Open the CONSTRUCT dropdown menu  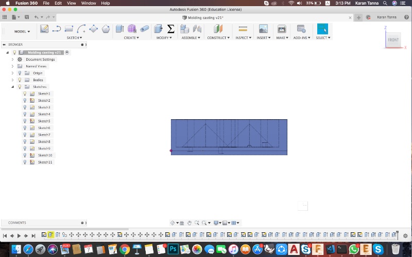(x=218, y=38)
